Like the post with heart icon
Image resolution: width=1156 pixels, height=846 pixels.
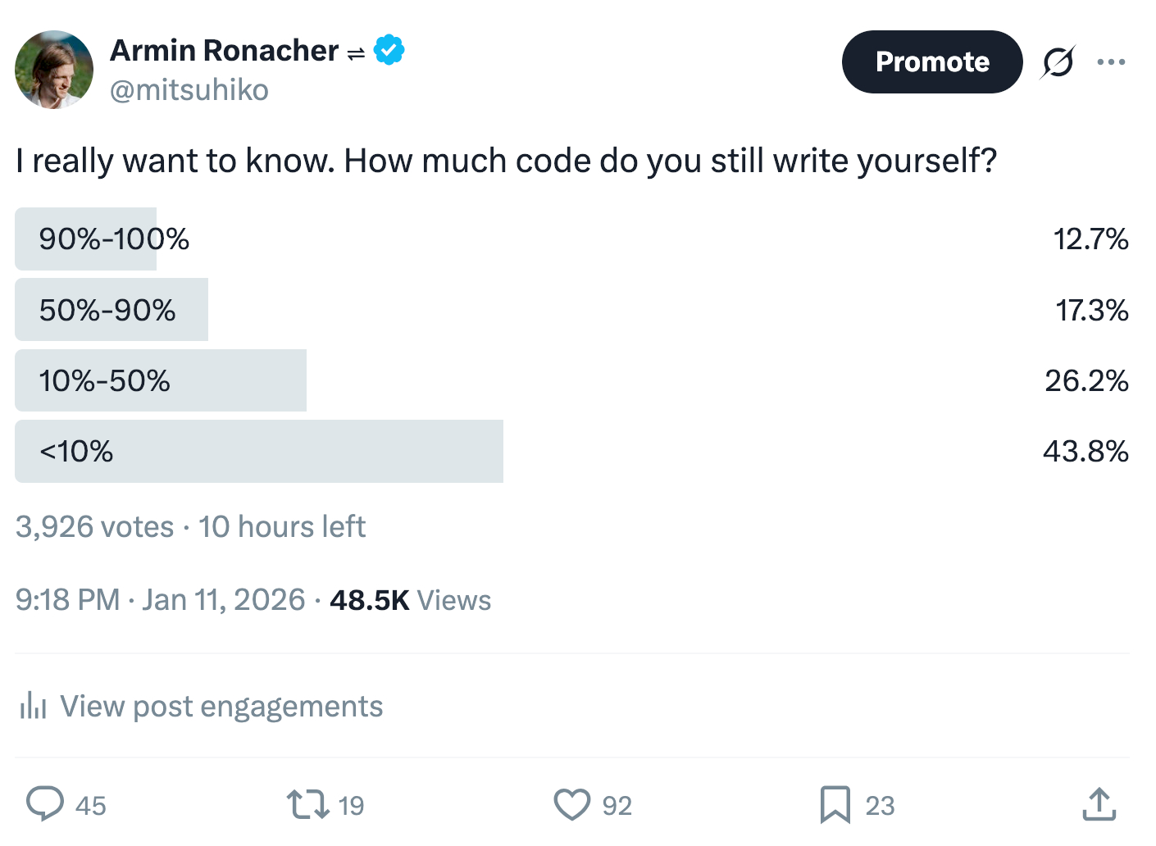(571, 804)
